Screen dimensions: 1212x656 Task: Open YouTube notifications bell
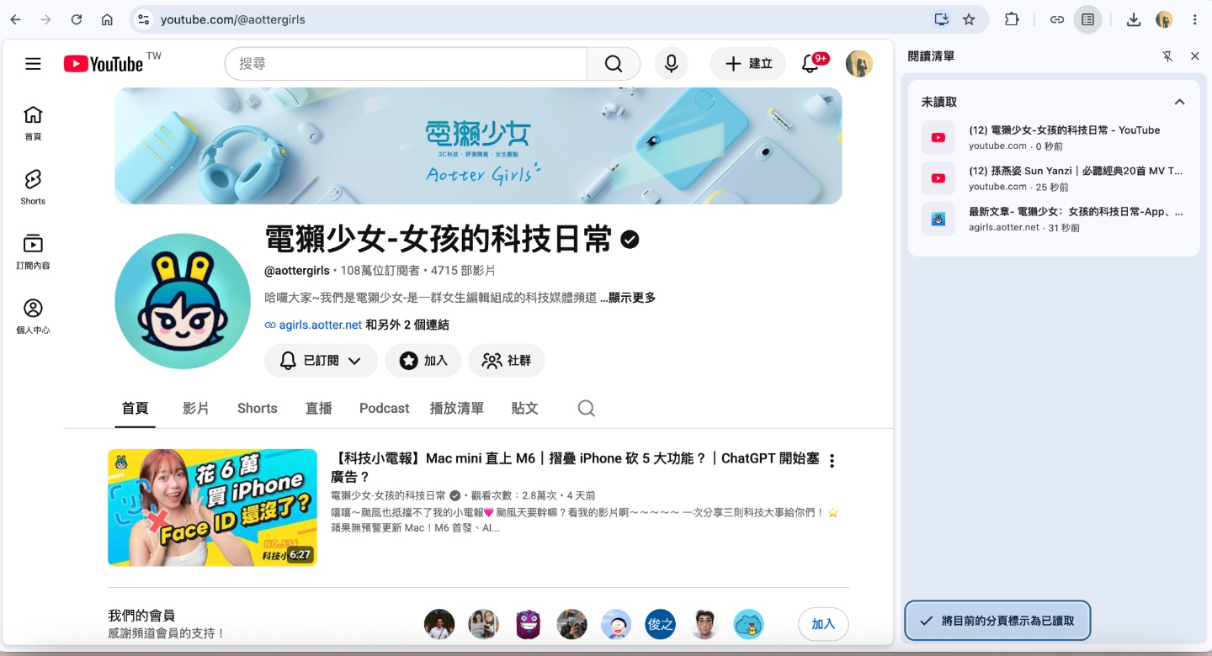811,64
